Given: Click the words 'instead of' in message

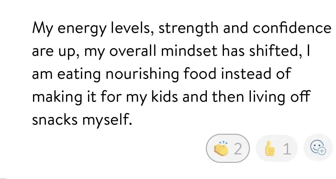Looking at the screenshot, I should tap(257, 74).
